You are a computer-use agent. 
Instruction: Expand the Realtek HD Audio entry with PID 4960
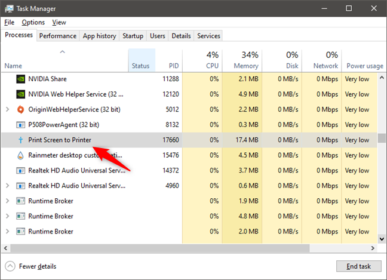point(7,186)
